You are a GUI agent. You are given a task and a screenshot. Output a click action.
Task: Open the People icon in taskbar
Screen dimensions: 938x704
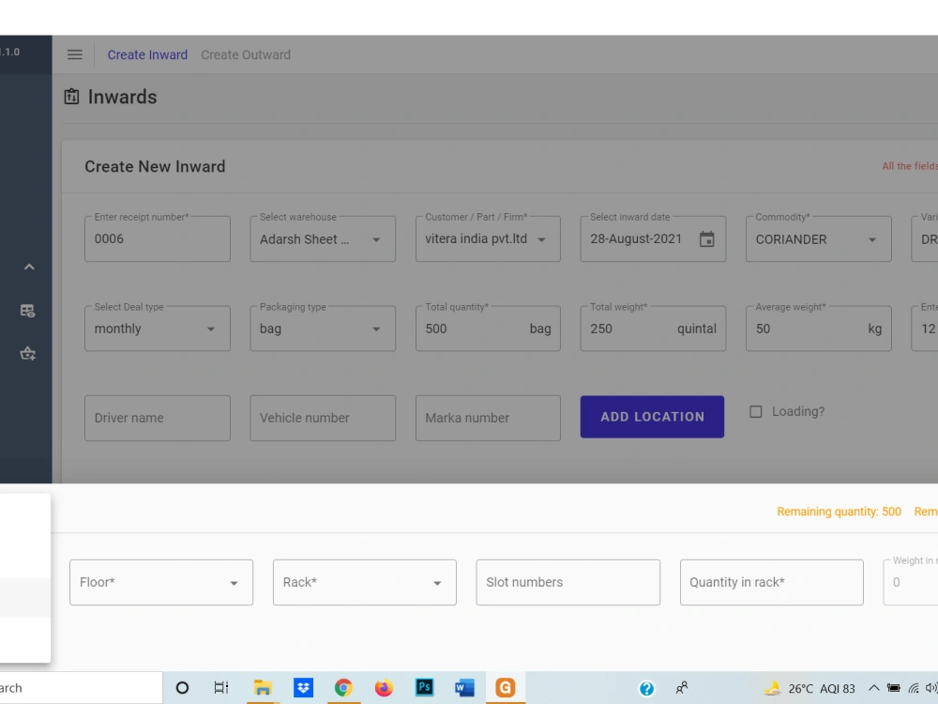pyautogui.click(x=682, y=688)
